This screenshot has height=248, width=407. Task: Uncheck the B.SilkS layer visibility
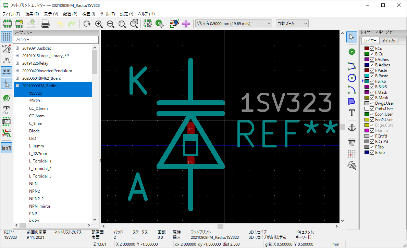[x=372, y=87]
